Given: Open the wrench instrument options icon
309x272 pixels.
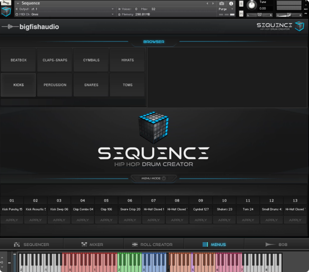Looking at the screenshot, I should pyautogui.click(x=6, y=3).
